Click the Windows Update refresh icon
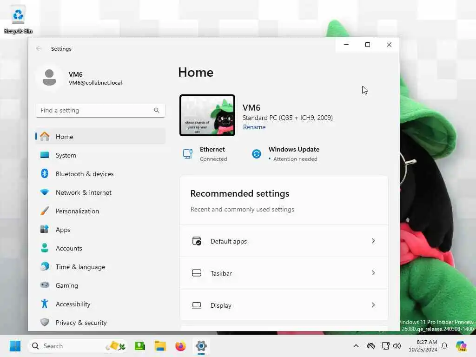 click(257, 154)
